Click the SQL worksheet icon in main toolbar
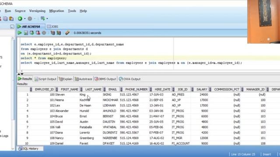280x157 pixels. click(42, 18)
